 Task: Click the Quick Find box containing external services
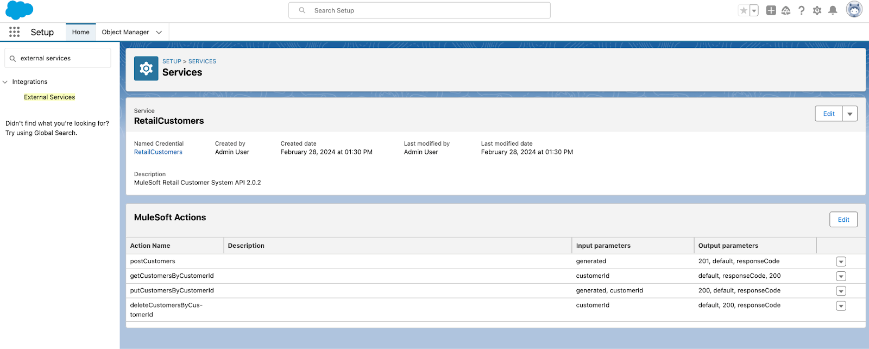pyautogui.click(x=58, y=58)
